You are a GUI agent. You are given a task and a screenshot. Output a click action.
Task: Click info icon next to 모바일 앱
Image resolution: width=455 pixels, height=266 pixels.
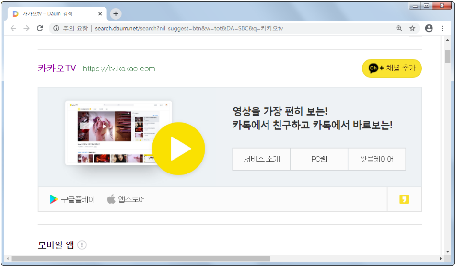82,245
